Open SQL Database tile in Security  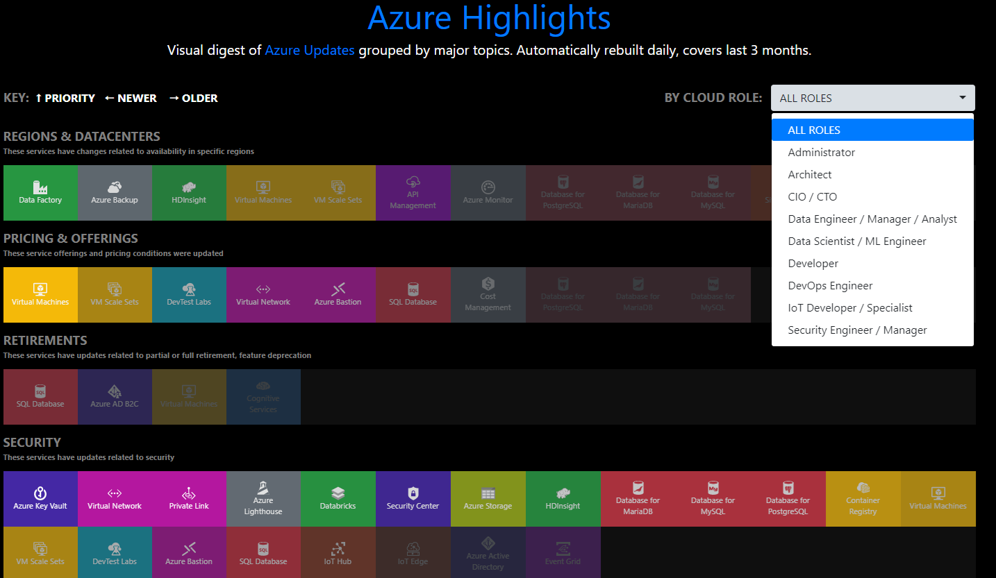[x=263, y=552]
